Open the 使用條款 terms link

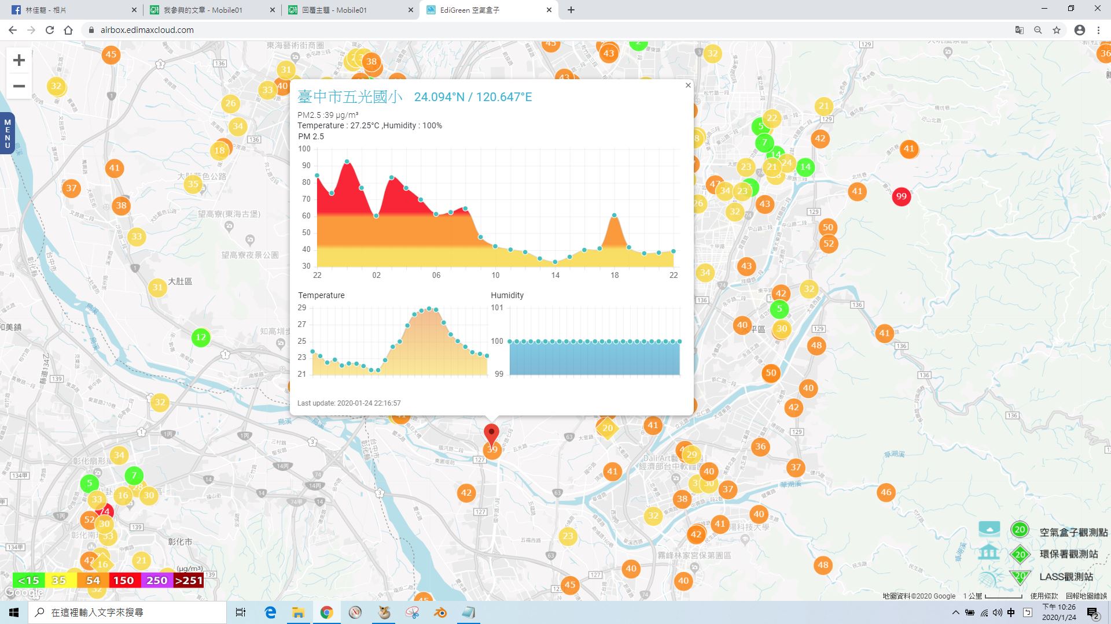1044,596
